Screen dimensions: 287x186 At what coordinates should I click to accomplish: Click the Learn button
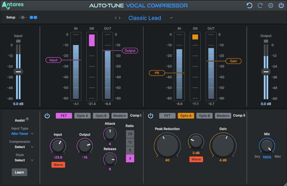19,172
